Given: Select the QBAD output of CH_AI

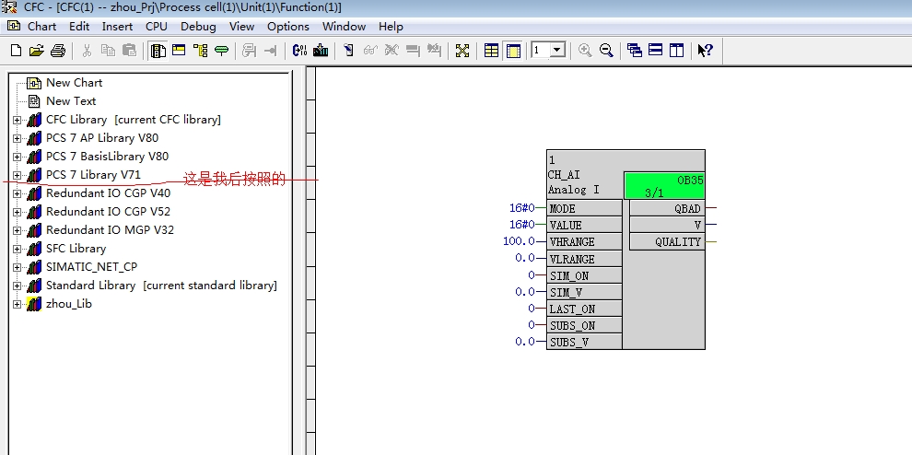Looking at the screenshot, I should pos(667,208).
